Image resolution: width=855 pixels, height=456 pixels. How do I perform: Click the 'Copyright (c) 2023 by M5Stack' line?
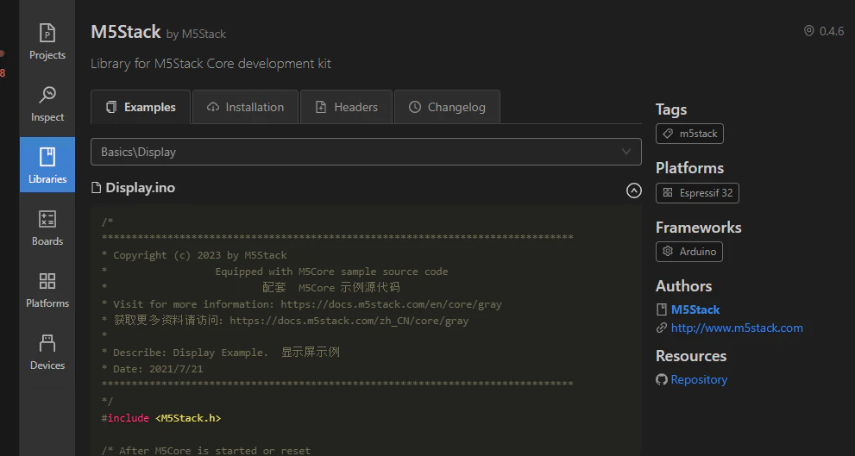pos(194,255)
